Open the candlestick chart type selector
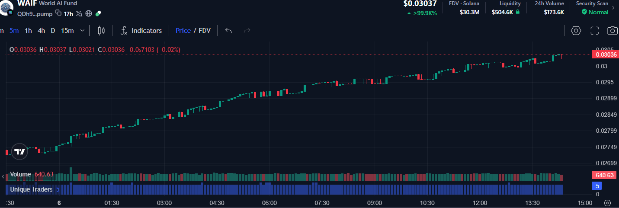The width and height of the screenshot is (619, 208). coord(101,30)
